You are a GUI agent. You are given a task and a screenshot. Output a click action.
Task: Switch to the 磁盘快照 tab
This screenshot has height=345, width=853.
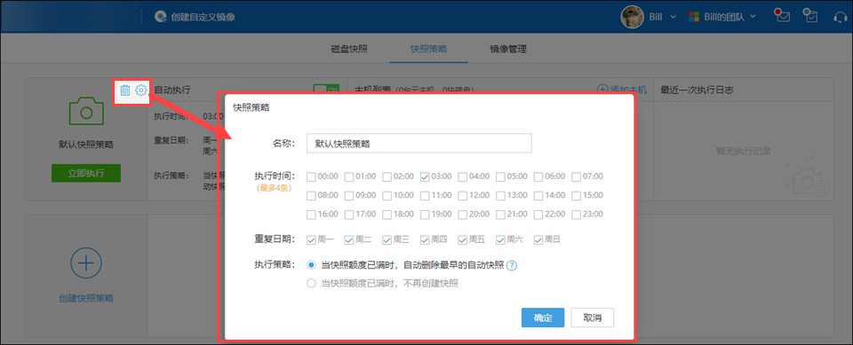(x=349, y=49)
